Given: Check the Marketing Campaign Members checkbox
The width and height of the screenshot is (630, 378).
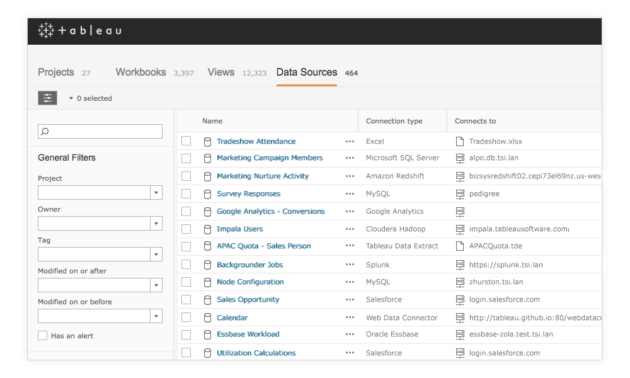Looking at the screenshot, I should click(186, 158).
